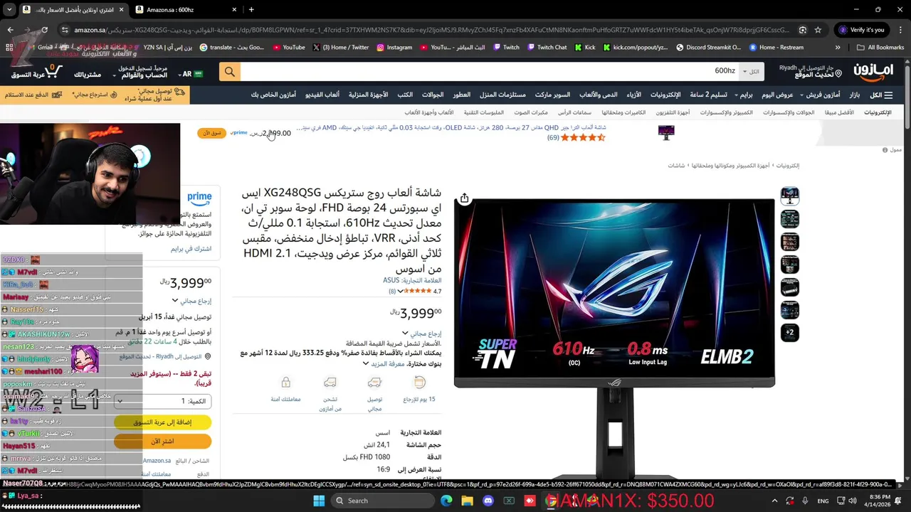Click the Windows taskbar Search box
The width and height of the screenshot is (911, 512).
(x=384, y=501)
